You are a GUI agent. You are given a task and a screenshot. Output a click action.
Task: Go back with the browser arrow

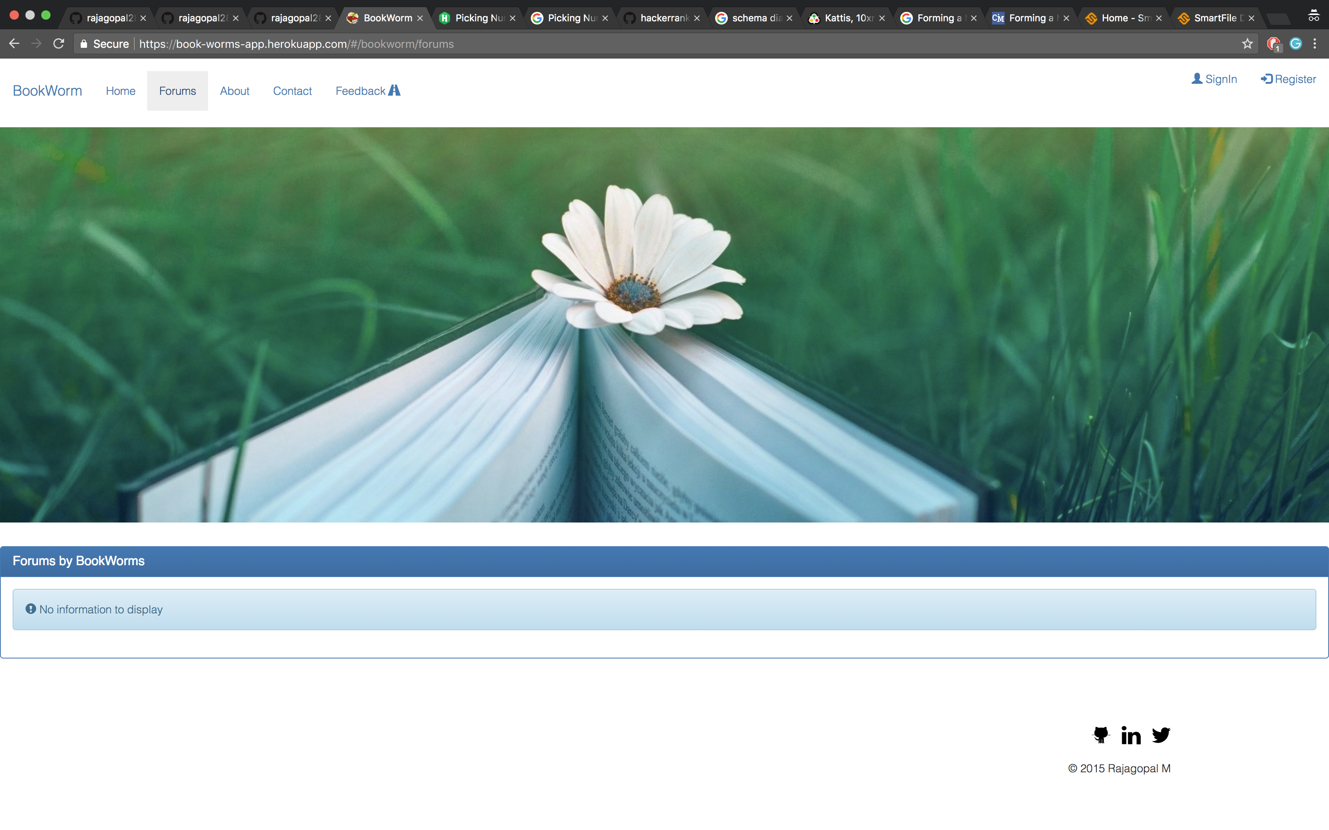pos(15,44)
